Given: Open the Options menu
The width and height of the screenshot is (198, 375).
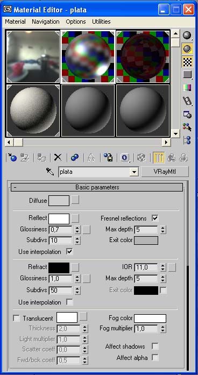Looking at the screenshot, I should (x=76, y=22).
